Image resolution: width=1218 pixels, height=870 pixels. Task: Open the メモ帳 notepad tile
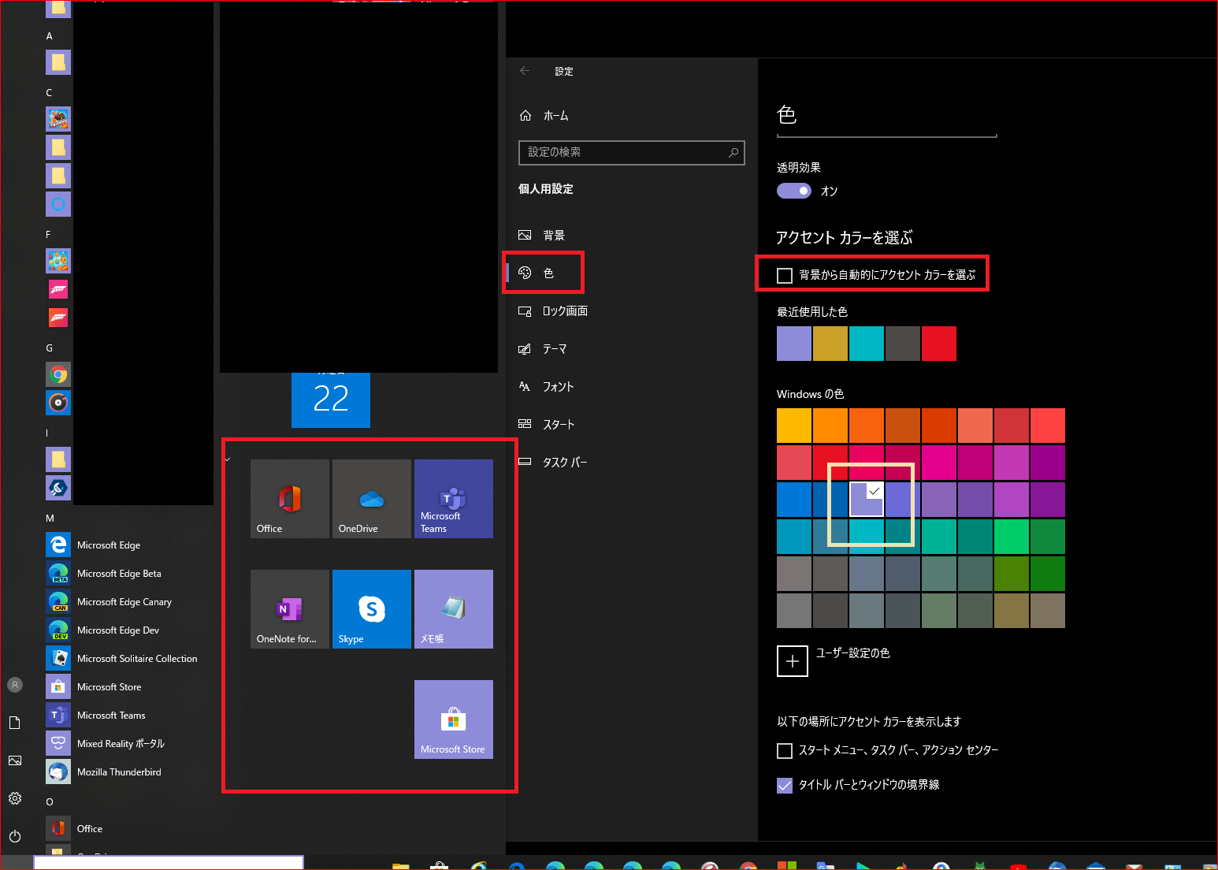[454, 609]
